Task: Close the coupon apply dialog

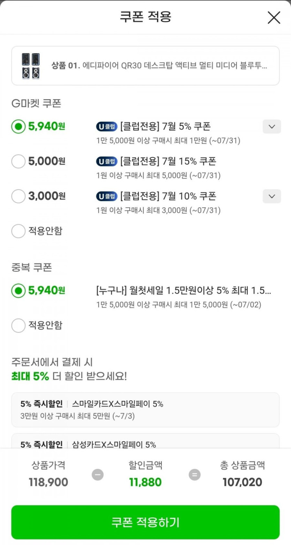Action: coord(274,17)
